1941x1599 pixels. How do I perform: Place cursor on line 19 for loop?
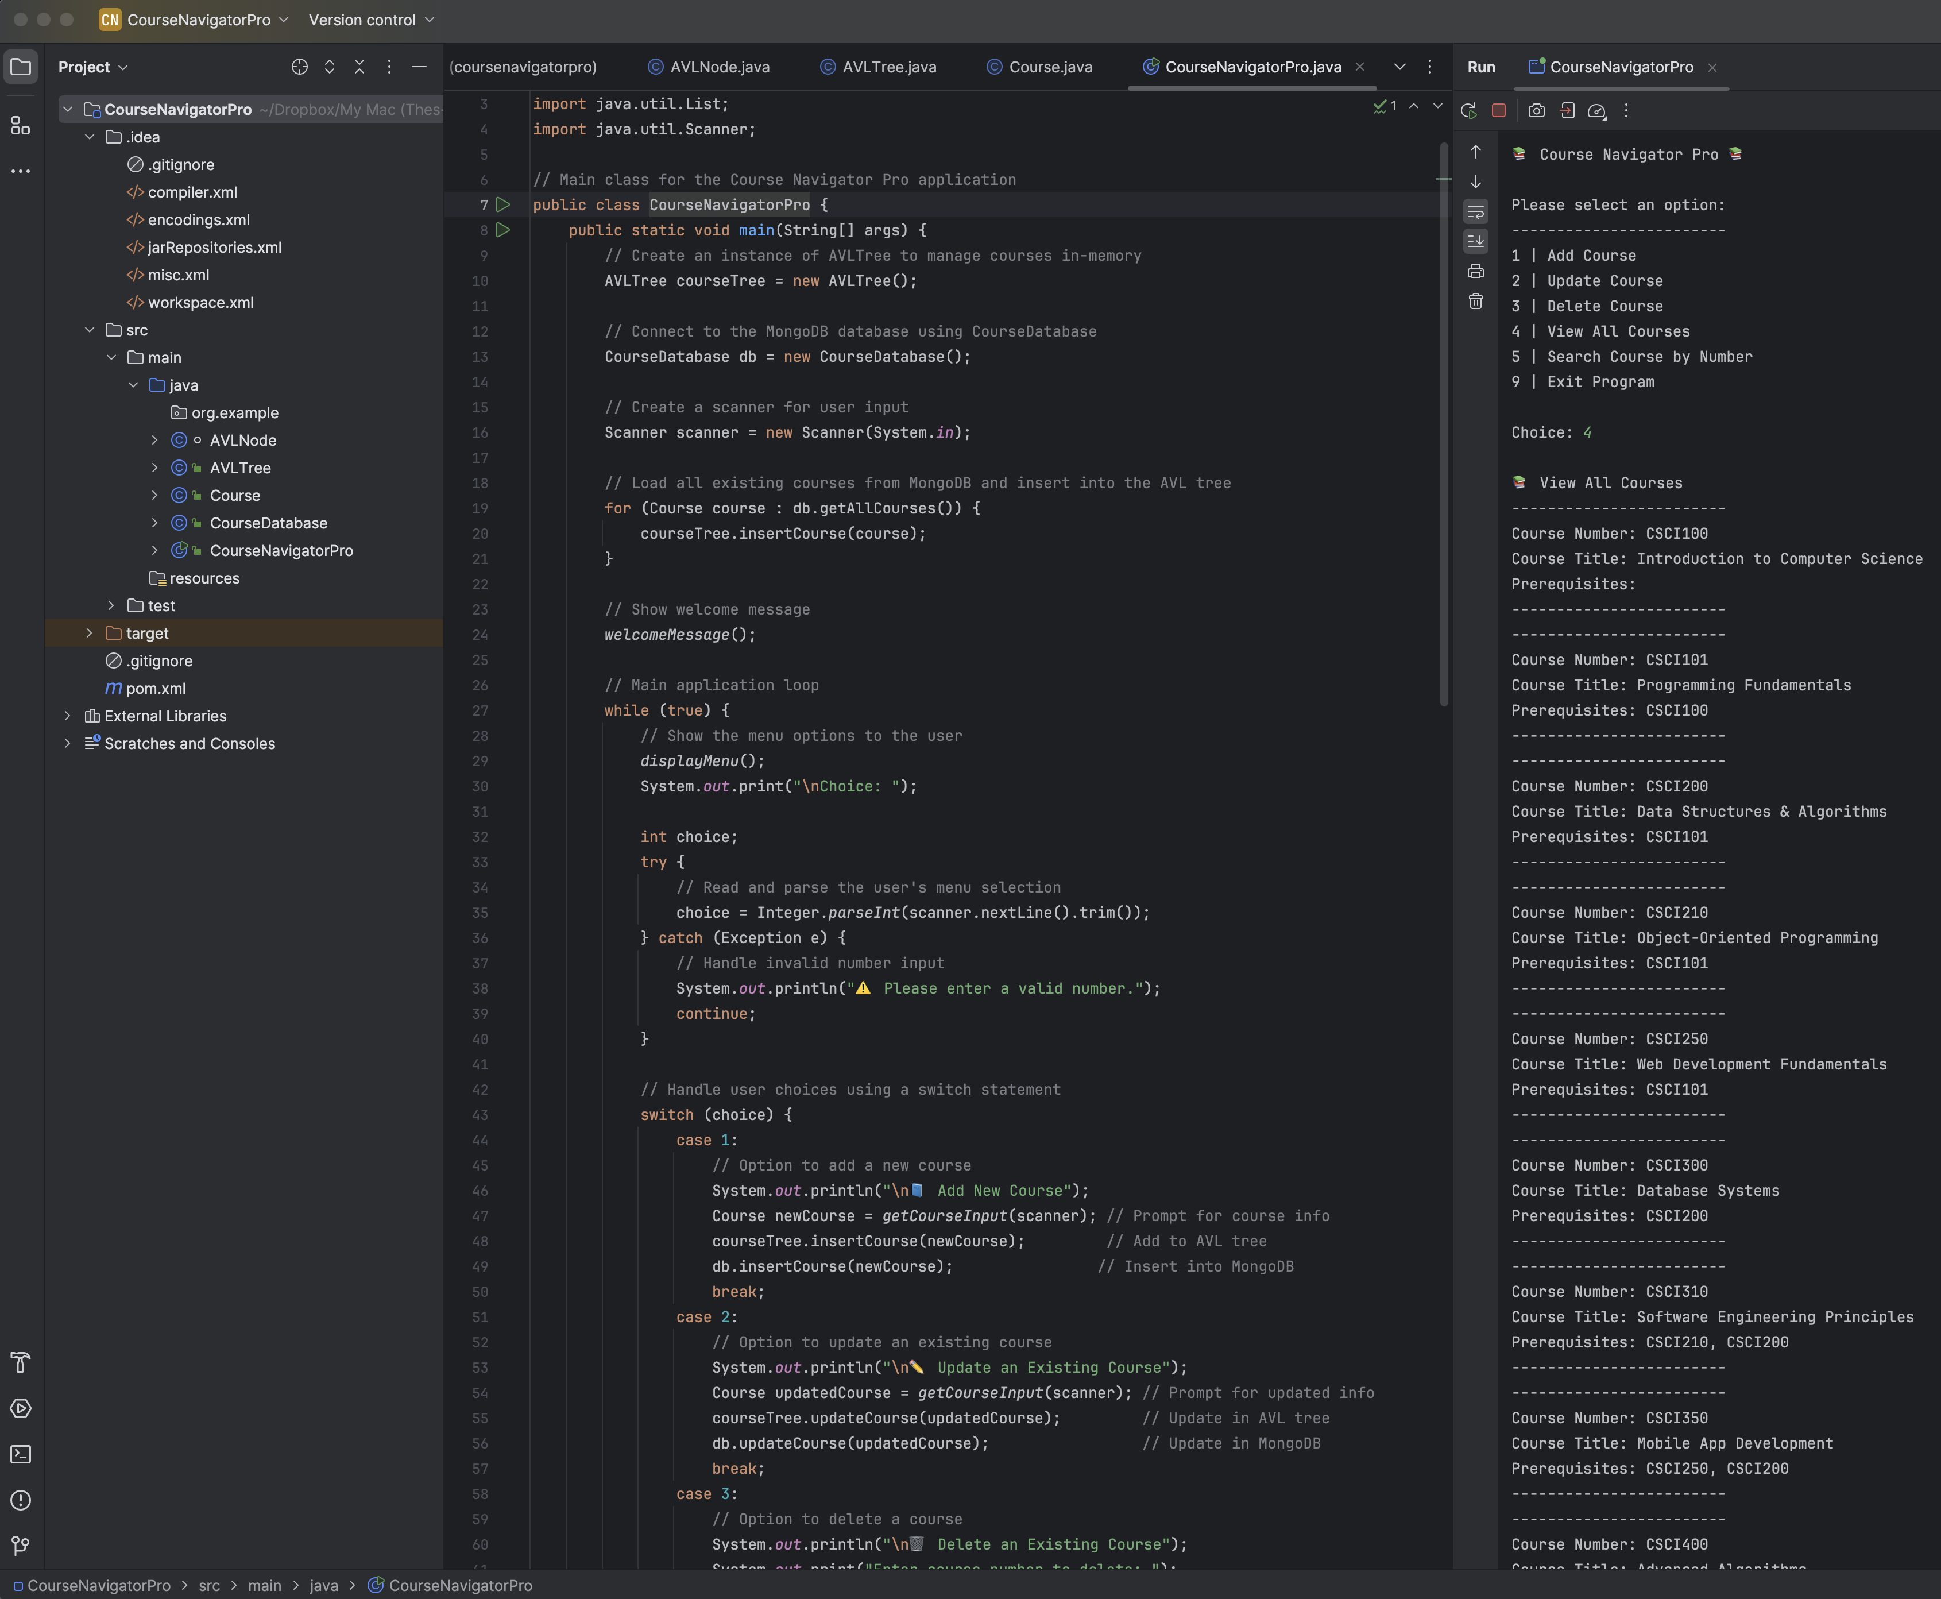point(792,508)
